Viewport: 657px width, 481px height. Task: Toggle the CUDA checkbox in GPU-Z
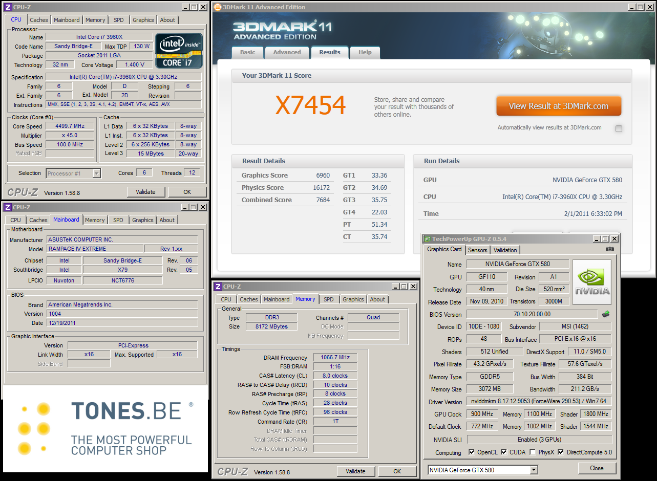pos(504,452)
